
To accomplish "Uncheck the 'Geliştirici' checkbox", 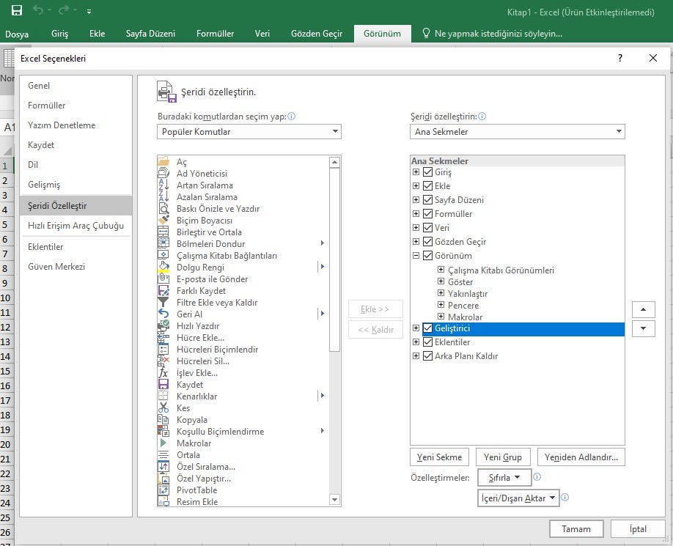I will [427, 328].
